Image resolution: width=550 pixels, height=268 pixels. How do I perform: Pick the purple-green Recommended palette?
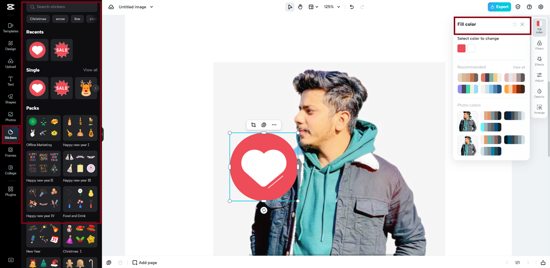pos(468,89)
